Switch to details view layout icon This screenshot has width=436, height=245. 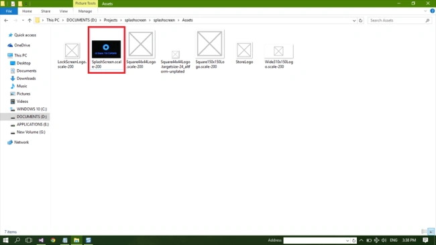(424, 232)
